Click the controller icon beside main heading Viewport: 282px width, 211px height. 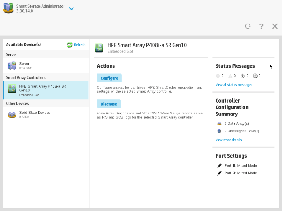[x=99, y=48]
